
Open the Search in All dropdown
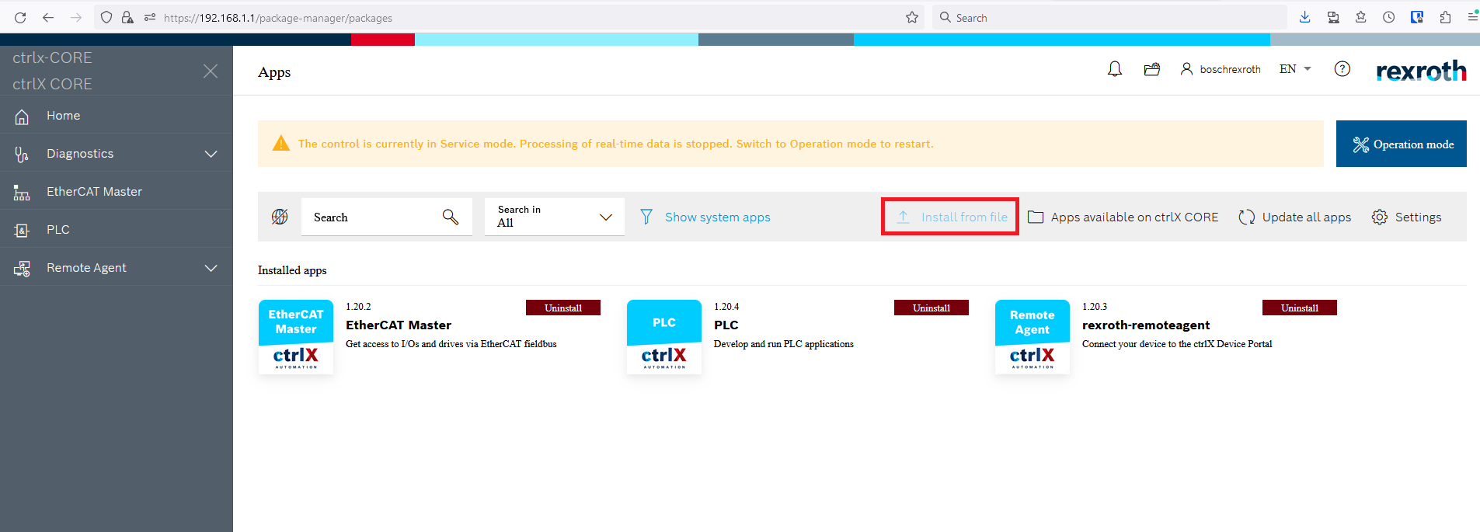554,217
